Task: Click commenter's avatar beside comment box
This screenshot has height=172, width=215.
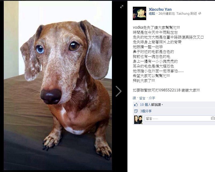Action: (138, 120)
